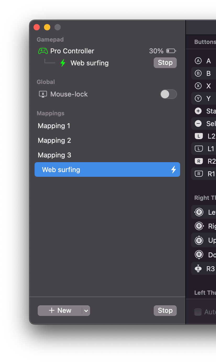Click the Mappings section header
216x363 pixels.
point(51,113)
